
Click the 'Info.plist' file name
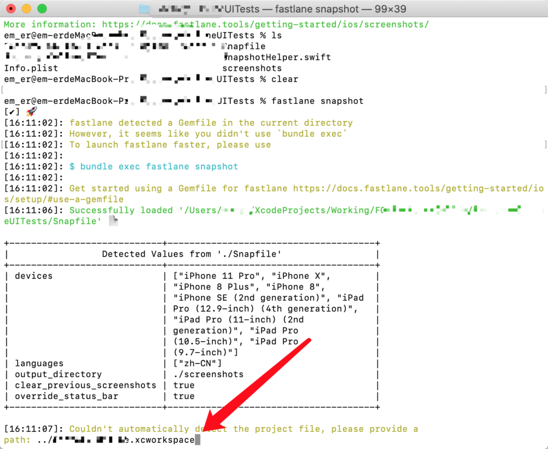pos(31,68)
